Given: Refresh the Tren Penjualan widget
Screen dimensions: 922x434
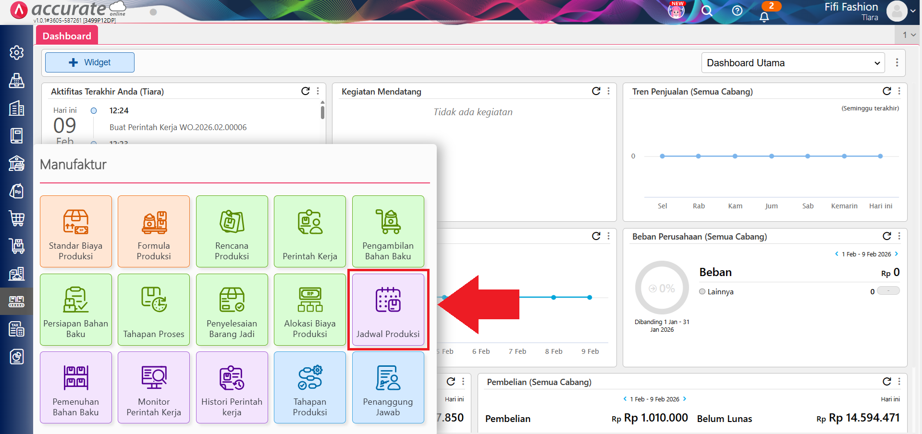Looking at the screenshot, I should pos(886,91).
